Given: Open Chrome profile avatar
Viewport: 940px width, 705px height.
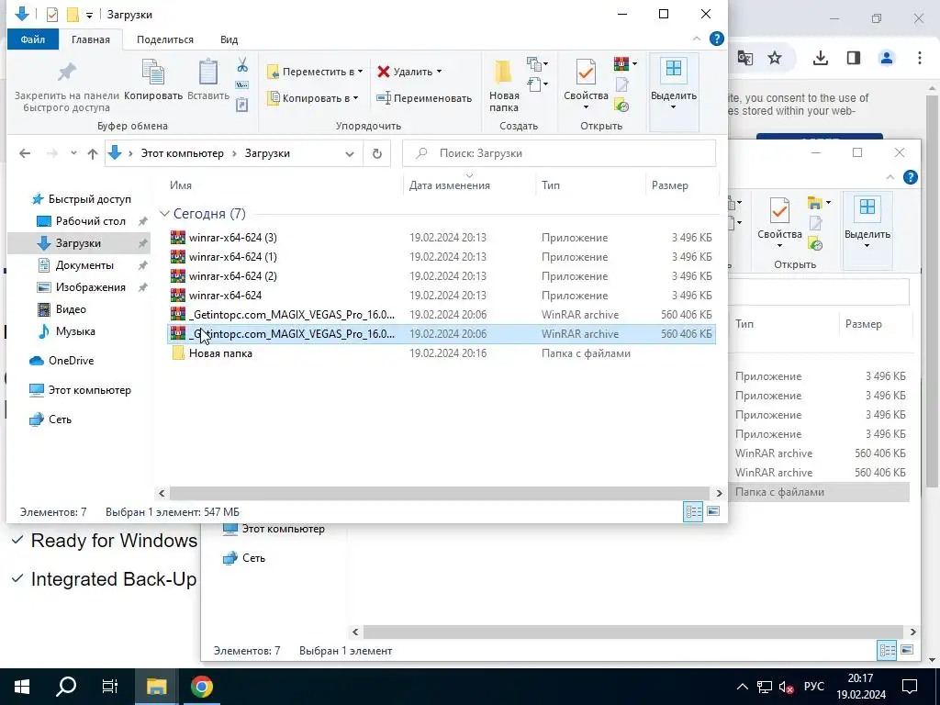Looking at the screenshot, I should [x=887, y=58].
